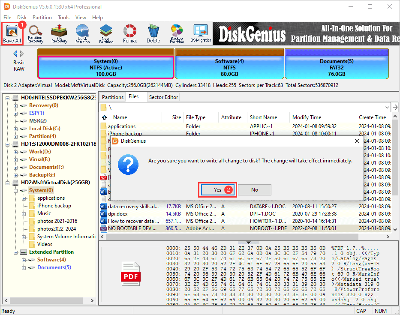Open the Help menu
400x315 pixels.
pyautogui.click(x=97, y=17)
